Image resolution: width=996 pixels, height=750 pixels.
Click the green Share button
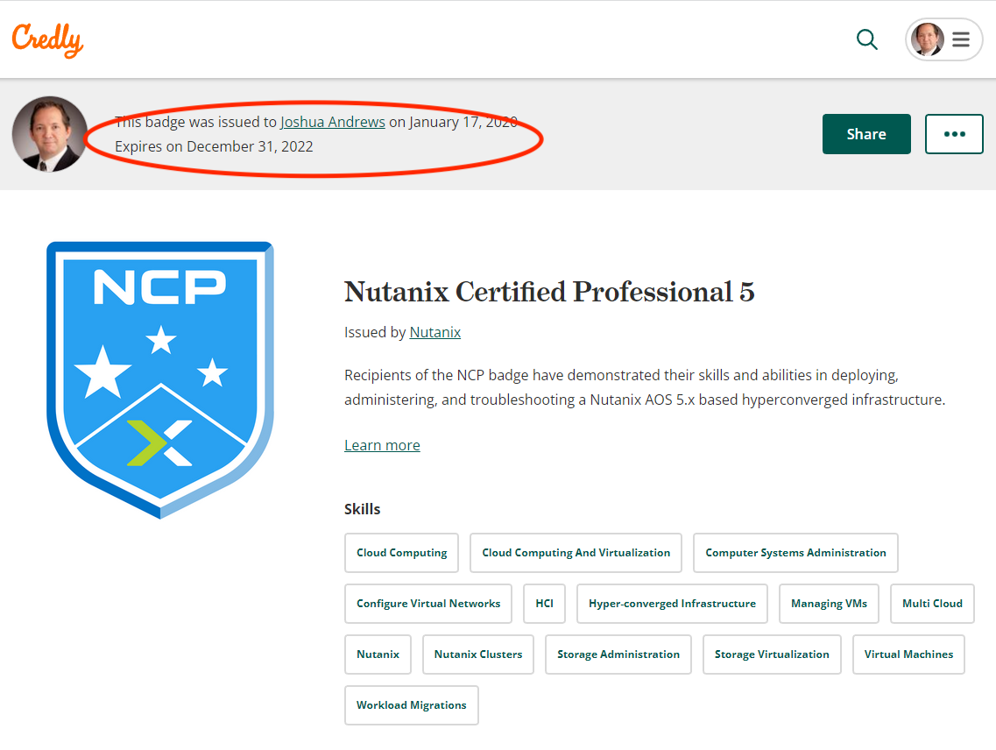(x=866, y=134)
